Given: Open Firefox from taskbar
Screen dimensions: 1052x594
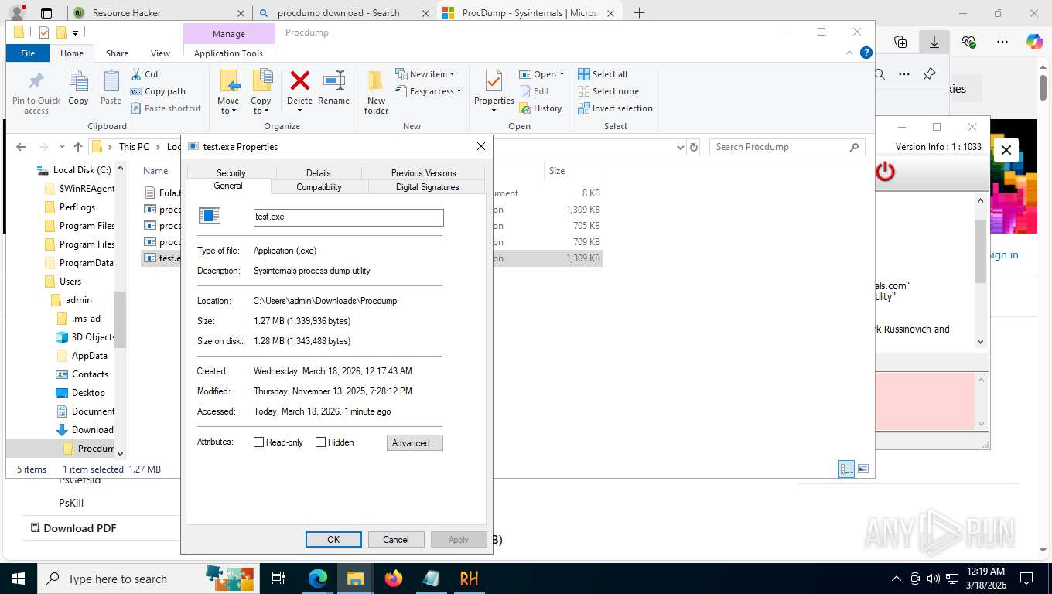Looking at the screenshot, I should [x=394, y=579].
